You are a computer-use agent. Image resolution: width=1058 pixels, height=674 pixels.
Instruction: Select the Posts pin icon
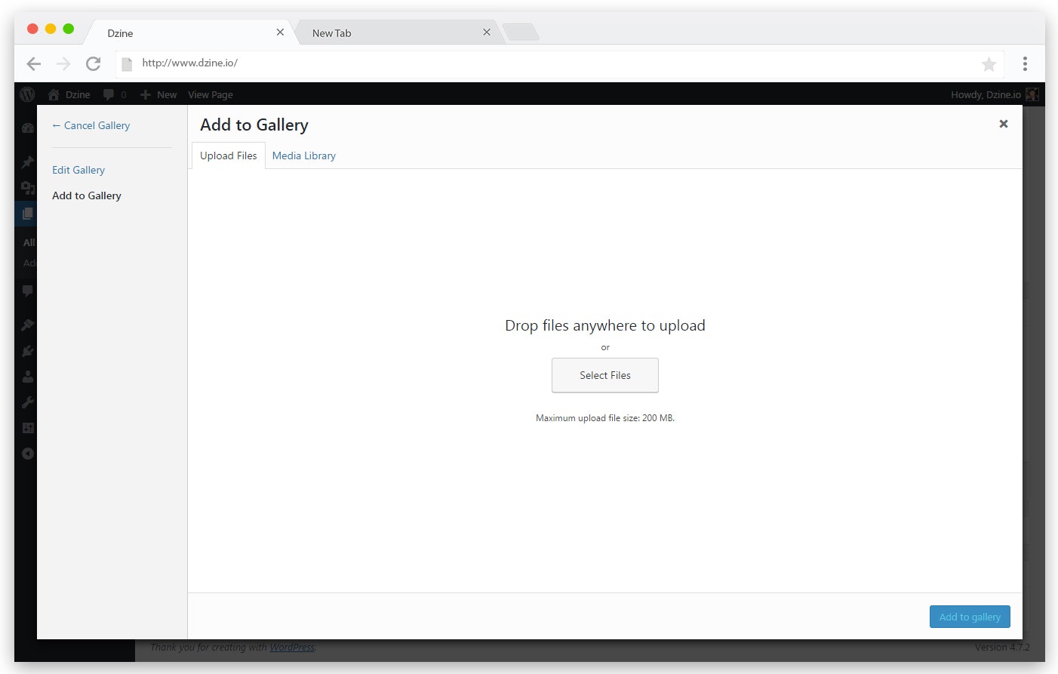coord(27,162)
